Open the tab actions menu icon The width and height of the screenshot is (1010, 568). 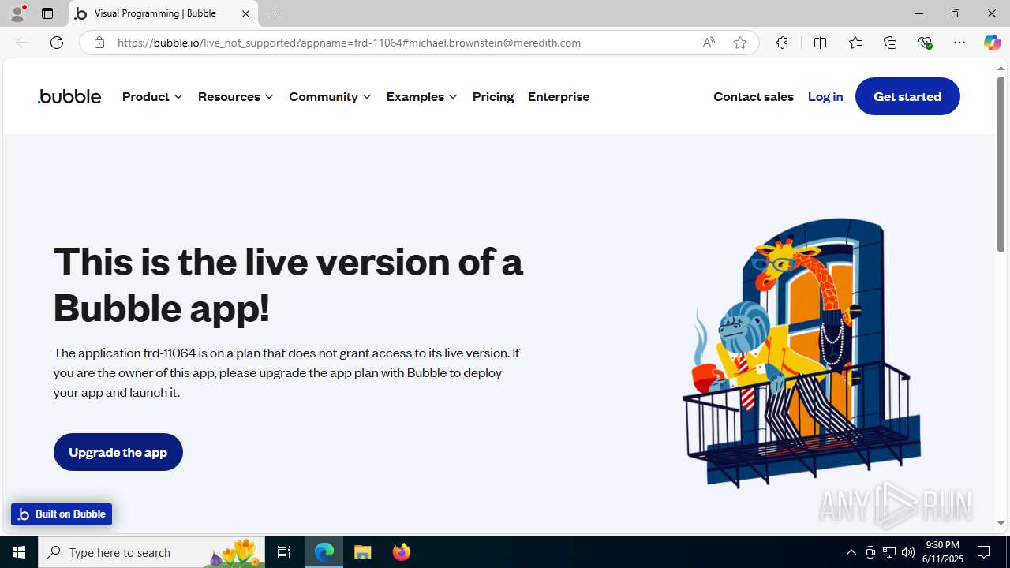coord(47,13)
